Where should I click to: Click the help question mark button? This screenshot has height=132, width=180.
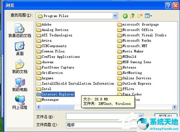[168, 5]
